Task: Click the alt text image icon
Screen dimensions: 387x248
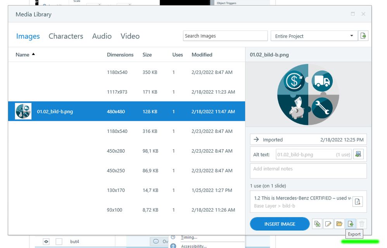Action: [358, 154]
